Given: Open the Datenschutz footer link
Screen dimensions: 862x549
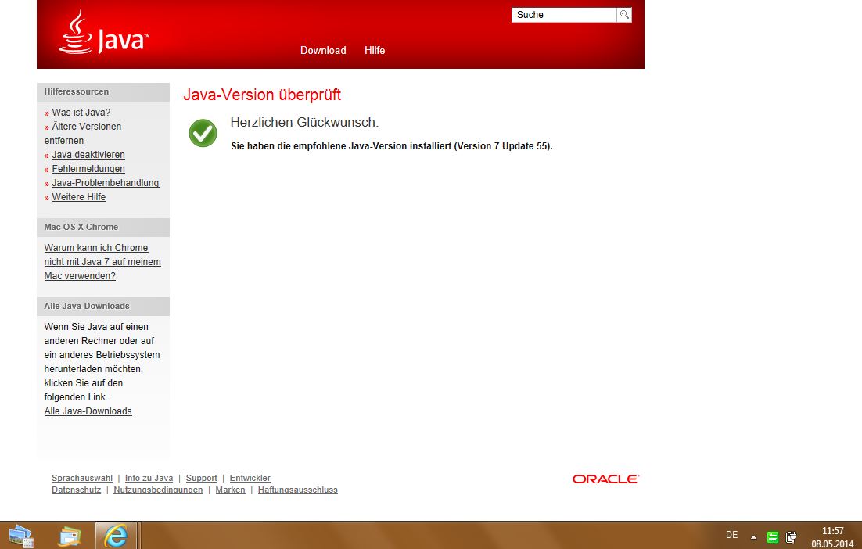Looking at the screenshot, I should (x=77, y=490).
